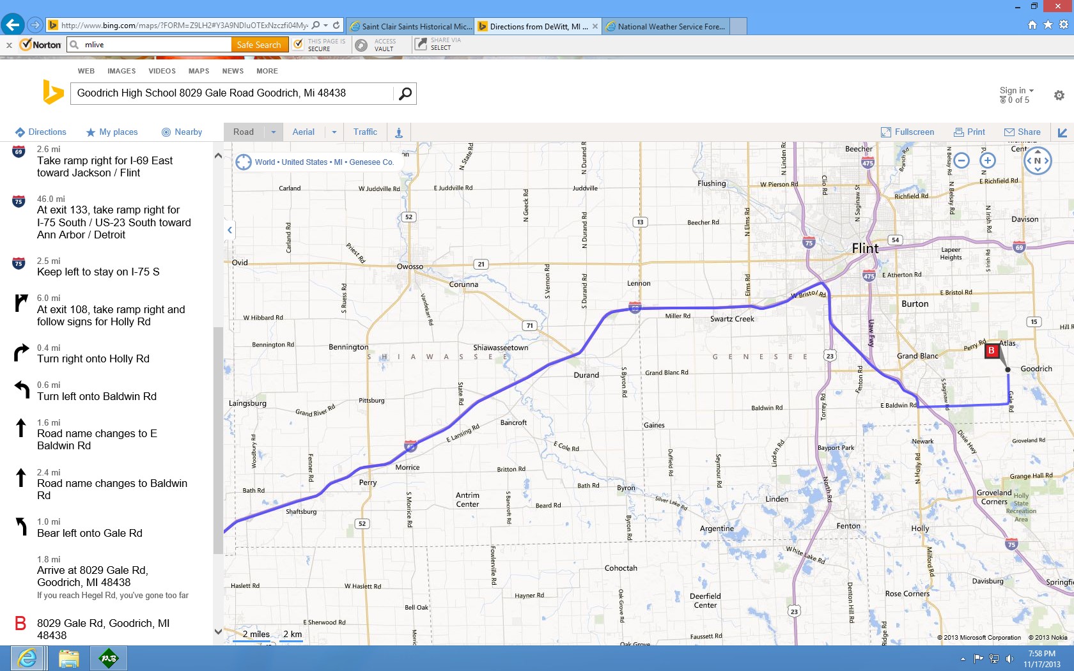The width and height of the screenshot is (1074, 671).
Task: Open Internet Explorer from the taskbar
Action: 27,658
